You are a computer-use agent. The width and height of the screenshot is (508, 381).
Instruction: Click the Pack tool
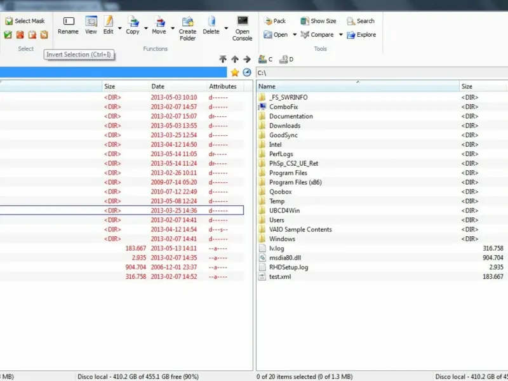(x=275, y=21)
